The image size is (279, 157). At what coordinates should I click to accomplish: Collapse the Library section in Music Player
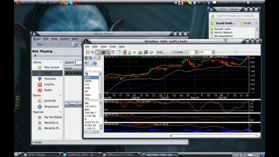(60, 62)
